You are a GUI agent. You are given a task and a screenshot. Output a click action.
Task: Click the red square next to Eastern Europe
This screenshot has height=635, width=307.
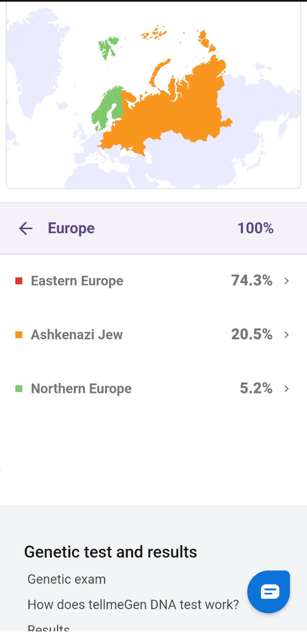19,281
